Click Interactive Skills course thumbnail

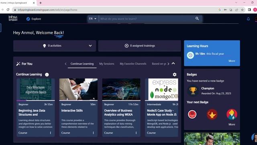coord(78,89)
